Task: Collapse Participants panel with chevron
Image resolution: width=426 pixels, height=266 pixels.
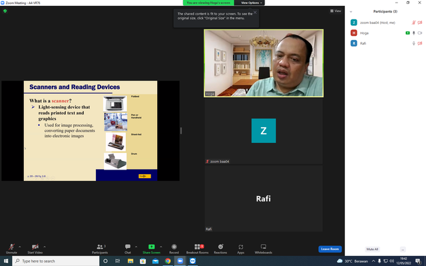Action: [351, 11]
